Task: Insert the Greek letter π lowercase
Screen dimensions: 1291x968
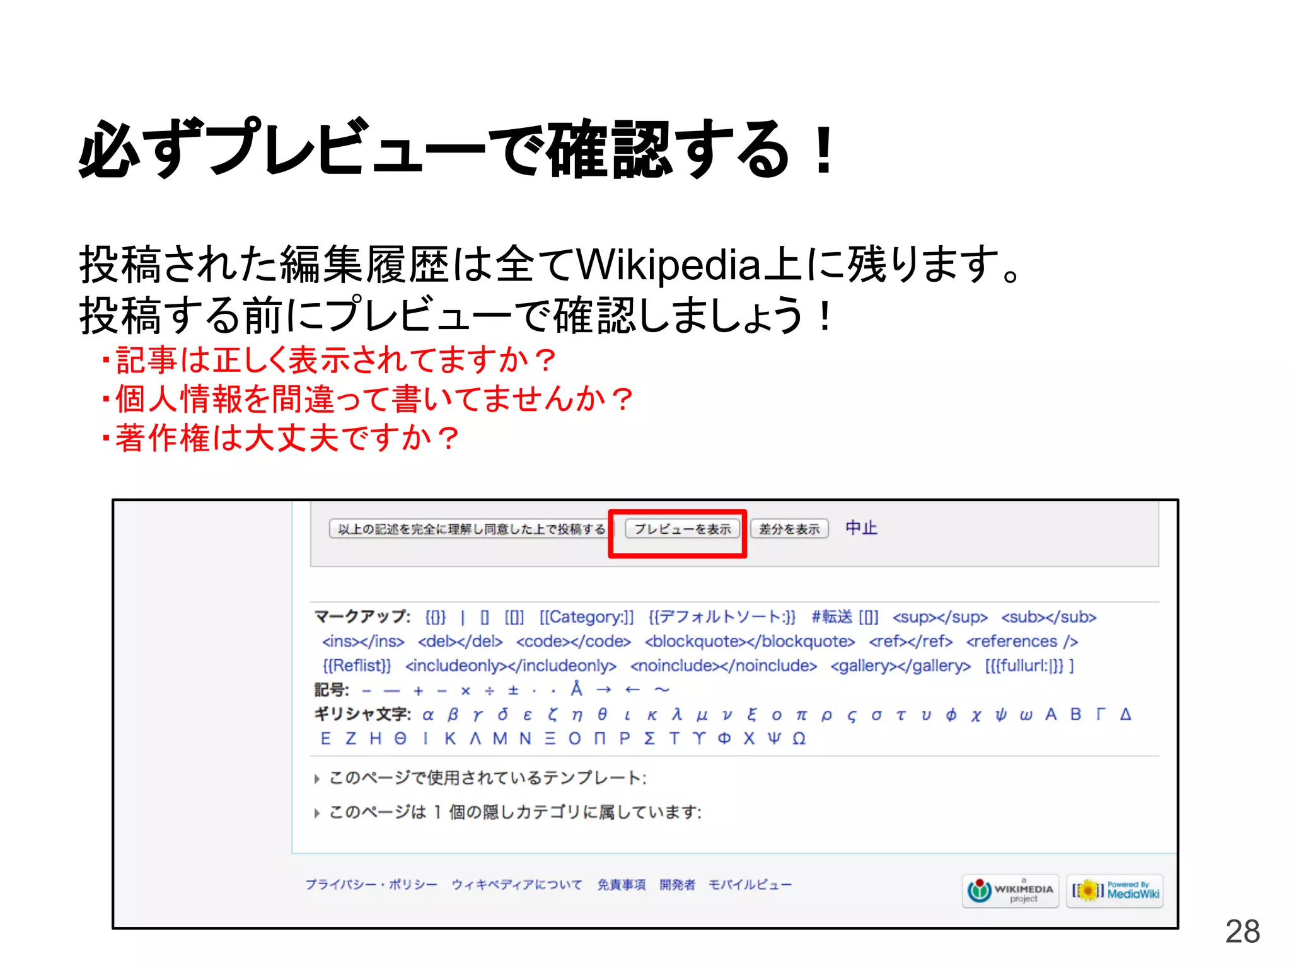Action: (x=801, y=715)
